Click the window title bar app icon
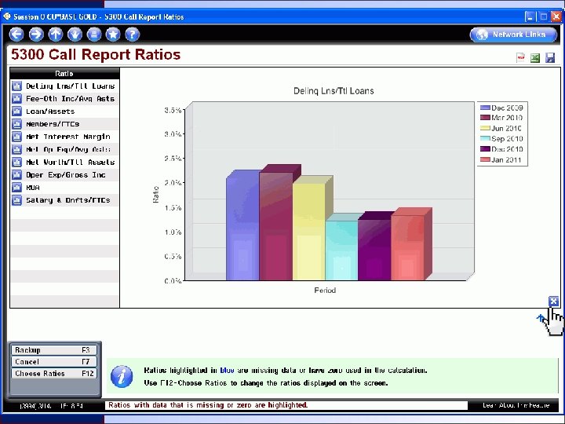The height and width of the screenshot is (424, 565). [x=7, y=16]
